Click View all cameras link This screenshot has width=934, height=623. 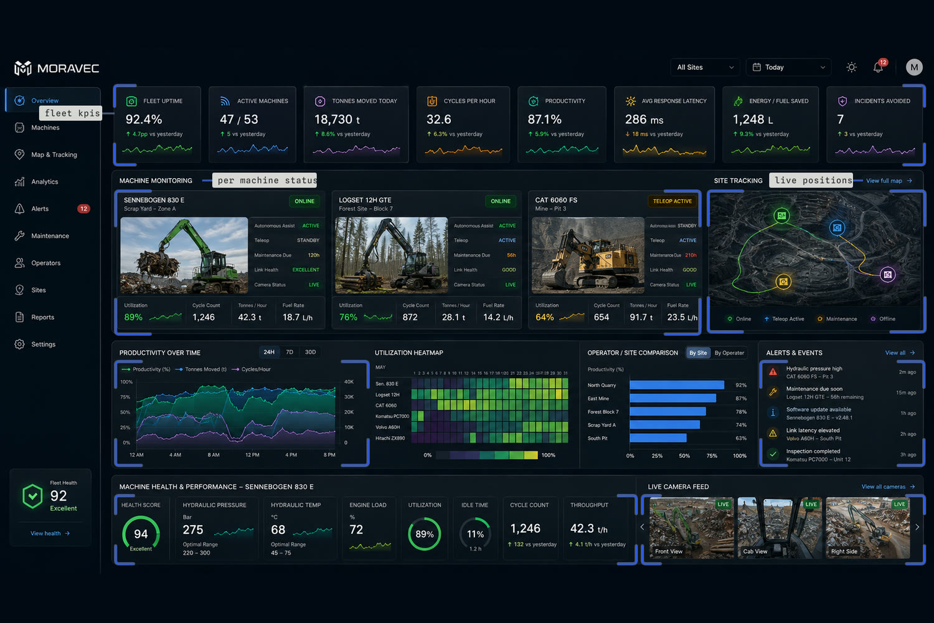(x=888, y=487)
